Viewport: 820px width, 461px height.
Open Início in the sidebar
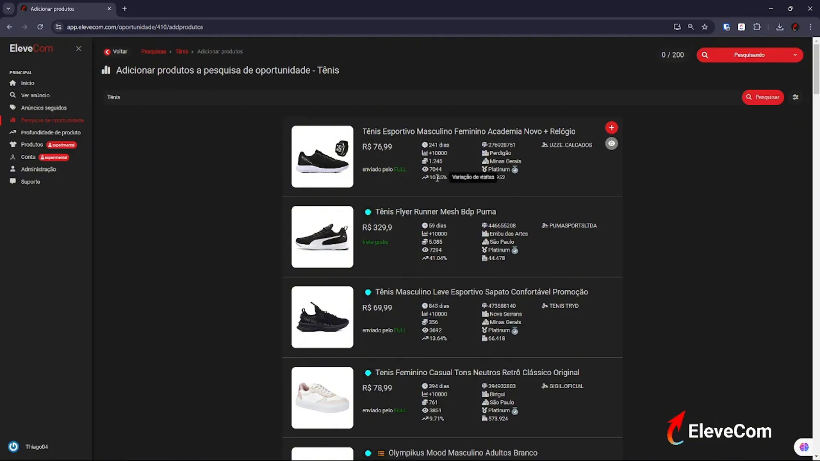click(x=27, y=83)
